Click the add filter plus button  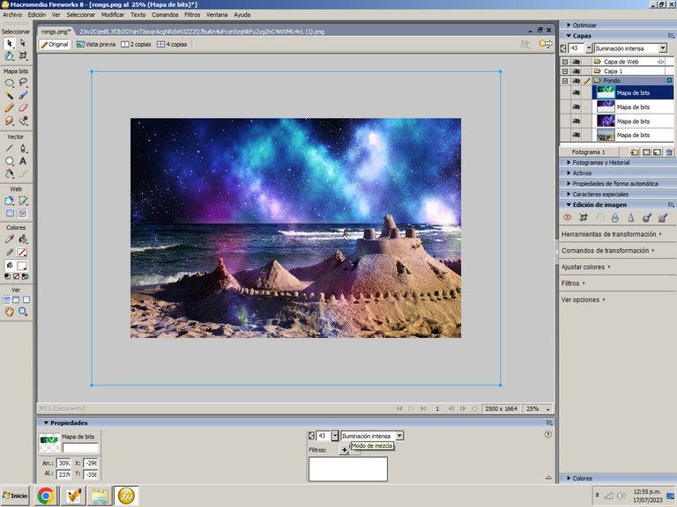[344, 450]
